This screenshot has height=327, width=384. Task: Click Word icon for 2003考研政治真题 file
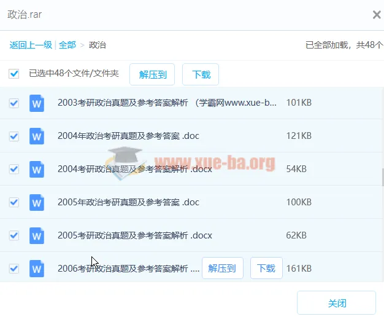pyautogui.click(x=37, y=103)
